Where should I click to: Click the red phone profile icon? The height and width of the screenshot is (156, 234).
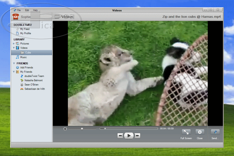[16, 17]
